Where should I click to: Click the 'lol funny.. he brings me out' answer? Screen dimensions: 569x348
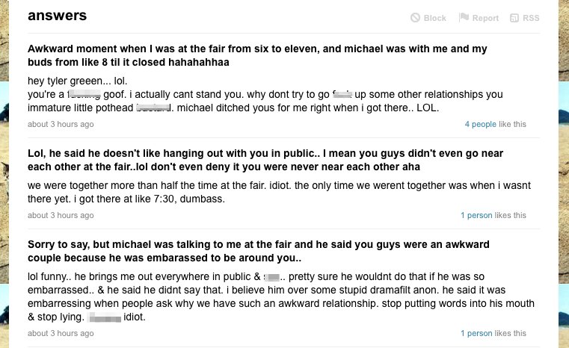point(281,296)
